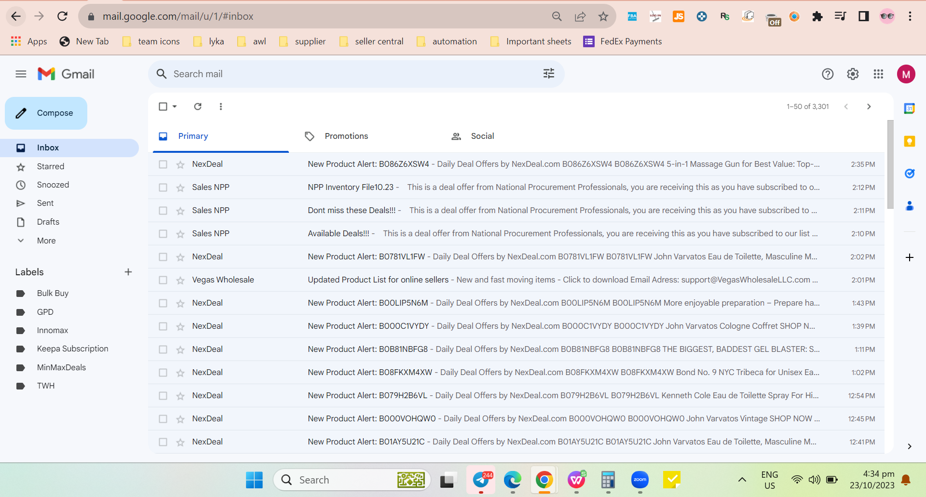Check the Available Deals email checkbox

click(x=163, y=234)
